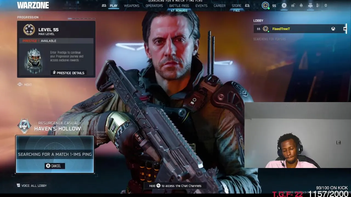Click the 'HAVEN'S HOLLOW' map name
This screenshot has height=197, width=351.
58,129
